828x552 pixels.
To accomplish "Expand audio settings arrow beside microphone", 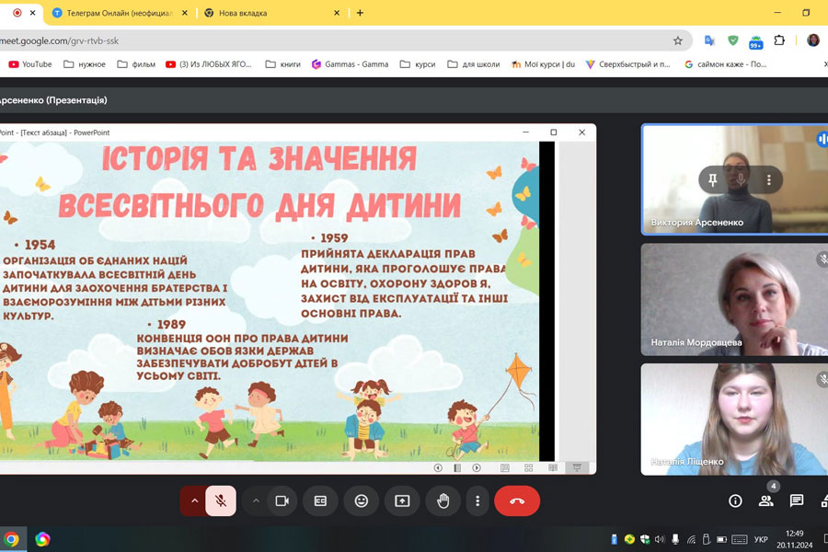I will [x=194, y=500].
